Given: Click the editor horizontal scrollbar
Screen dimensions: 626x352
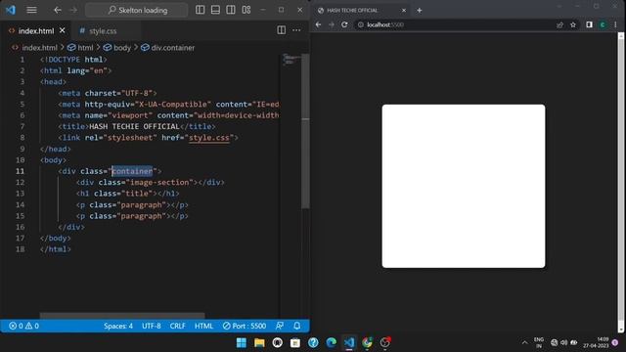Looking at the screenshot, I should point(122,315).
